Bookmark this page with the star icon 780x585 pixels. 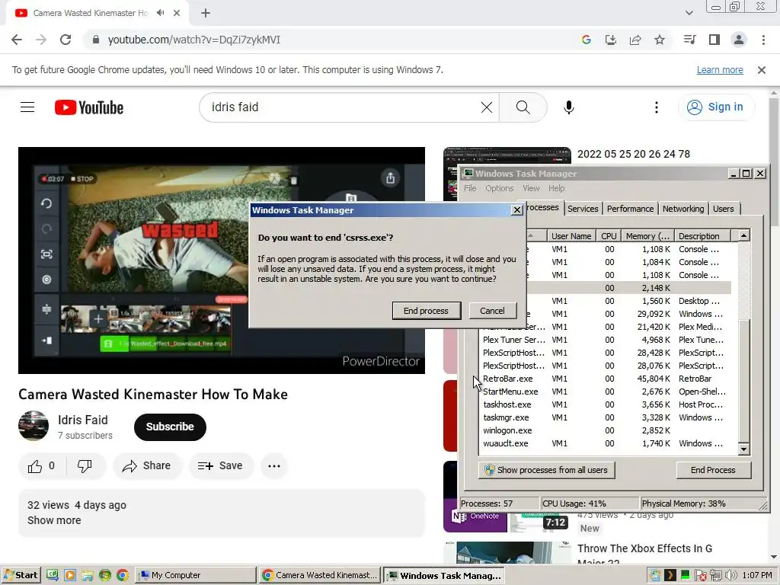[660, 40]
